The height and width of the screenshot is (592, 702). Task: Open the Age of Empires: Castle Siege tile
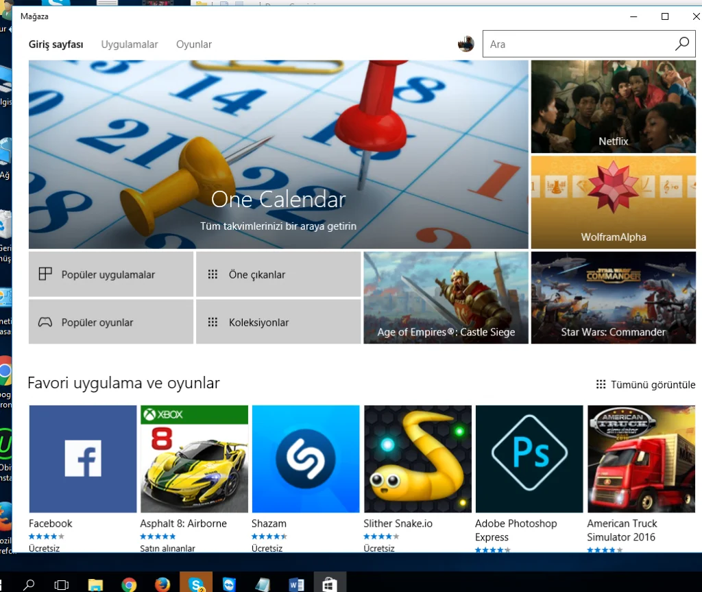446,298
